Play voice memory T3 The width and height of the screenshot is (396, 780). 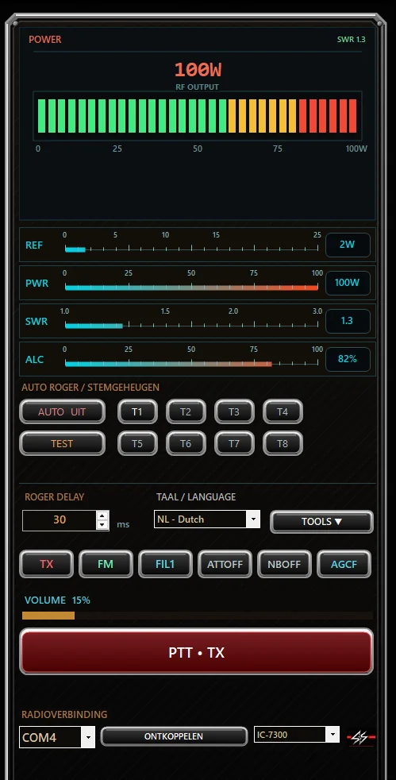pos(234,411)
